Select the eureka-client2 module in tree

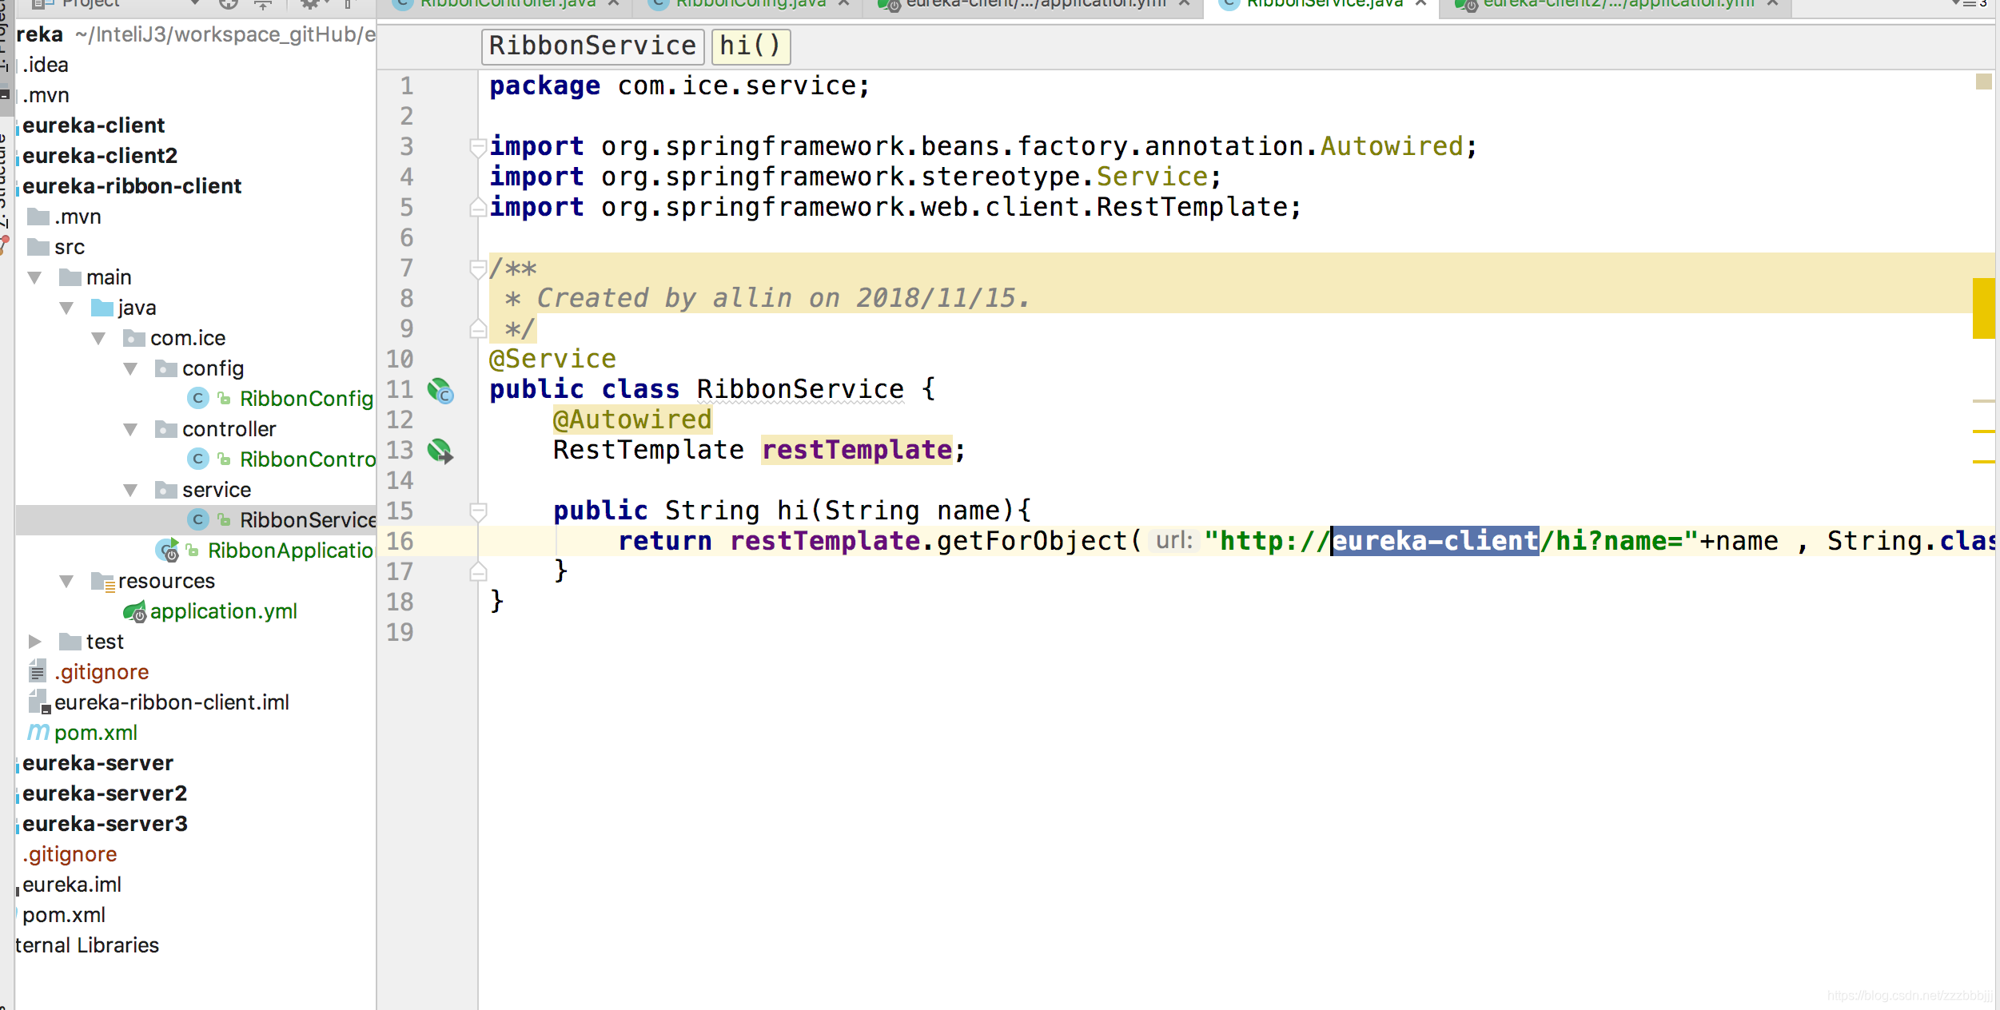(x=100, y=156)
